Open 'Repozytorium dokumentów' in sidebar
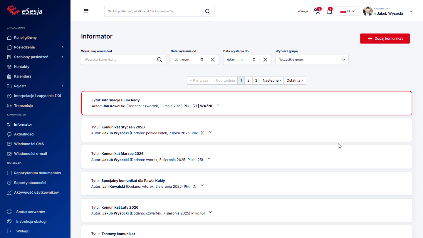Screen dimensions: 423x238 click(37, 173)
